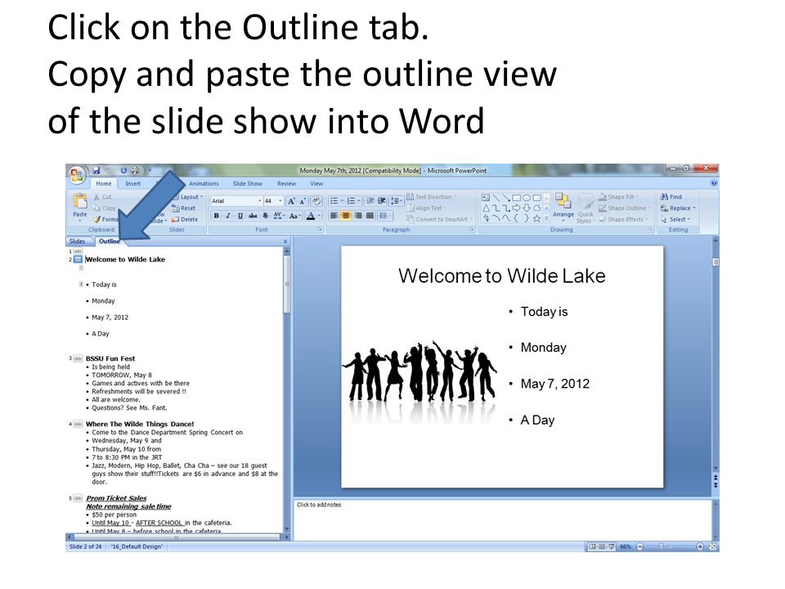Select the five-point star shape
The image size is (785, 589).
(536, 218)
